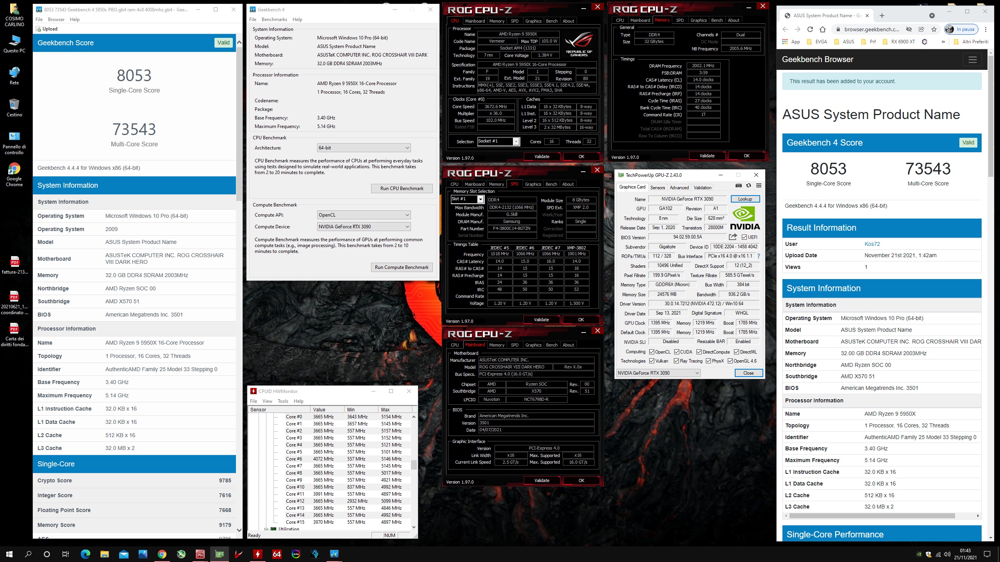Open Slot #1 memory slot dropdown
The width and height of the screenshot is (1000, 562).
(x=468, y=199)
